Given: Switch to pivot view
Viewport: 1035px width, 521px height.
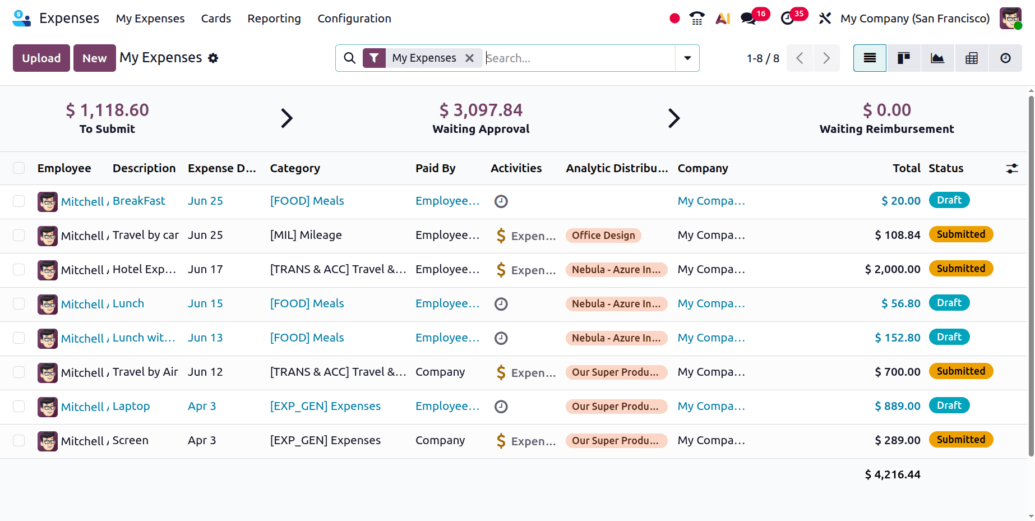Looking at the screenshot, I should 972,58.
